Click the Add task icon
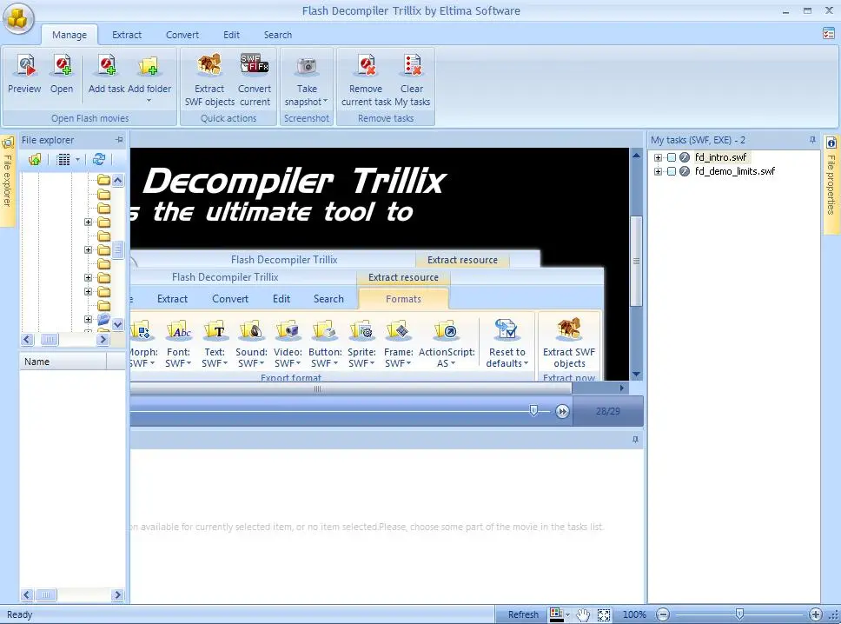The image size is (841, 624). click(106, 67)
